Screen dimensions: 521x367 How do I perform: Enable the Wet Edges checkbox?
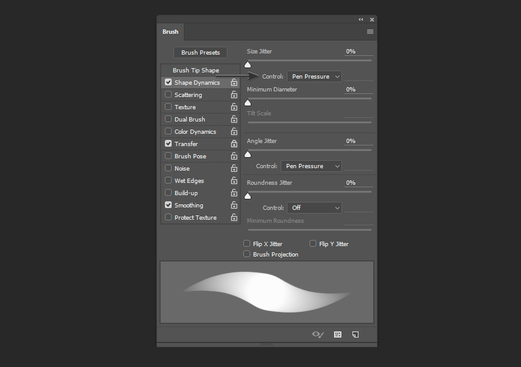click(168, 180)
